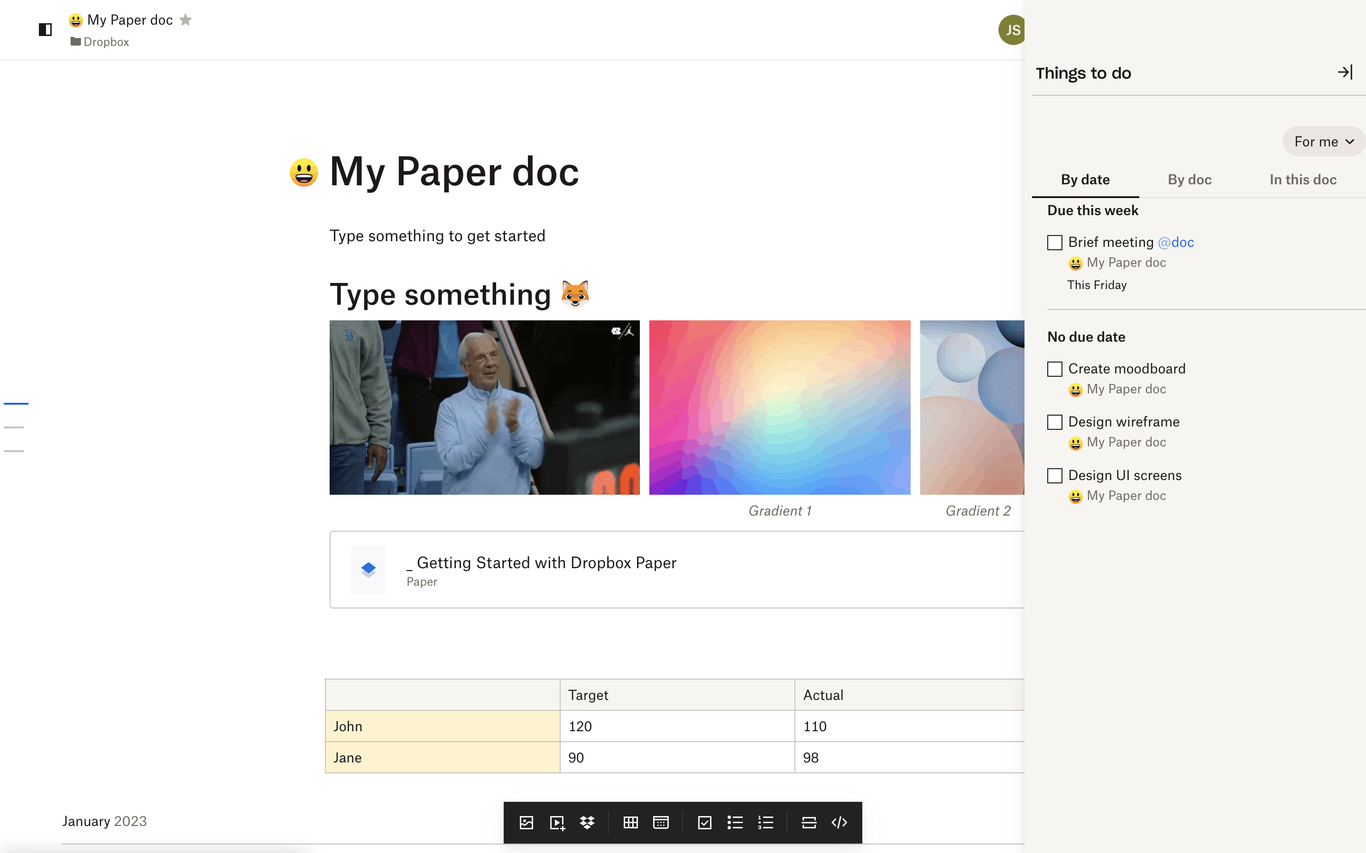The width and height of the screenshot is (1366, 853).
Task: Tick the Design wireframe checkbox
Action: (1054, 422)
